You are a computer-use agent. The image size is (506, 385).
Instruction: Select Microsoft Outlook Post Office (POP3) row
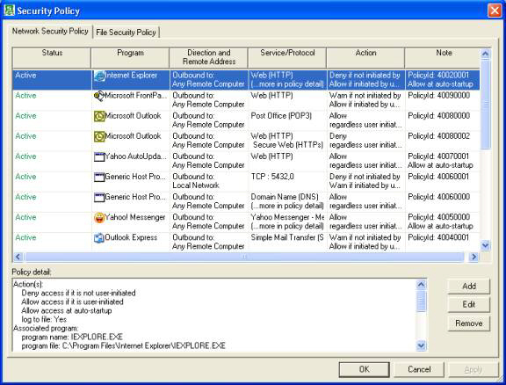coord(246,120)
